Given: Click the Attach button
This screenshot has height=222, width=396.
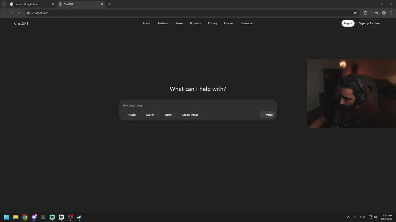Looking at the screenshot, I should (x=129, y=115).
